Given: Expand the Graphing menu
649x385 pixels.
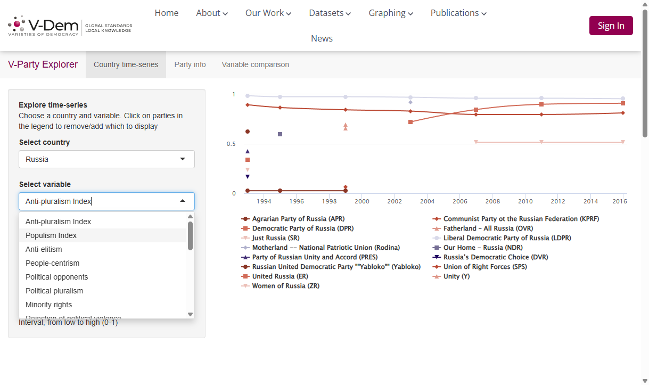Looking at the screenshot, I should [391, 13].
